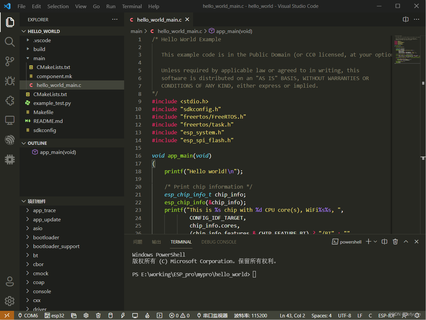Open the ESP-IDF Explorer (Espressif icon)
Screen dimensions: 426x320
click(10, 140)
